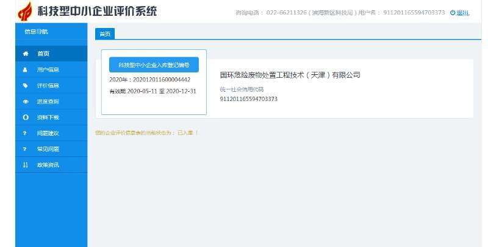Click the flame logo in the header
Viewport: 488px width, 247px height.
(25, 11)
